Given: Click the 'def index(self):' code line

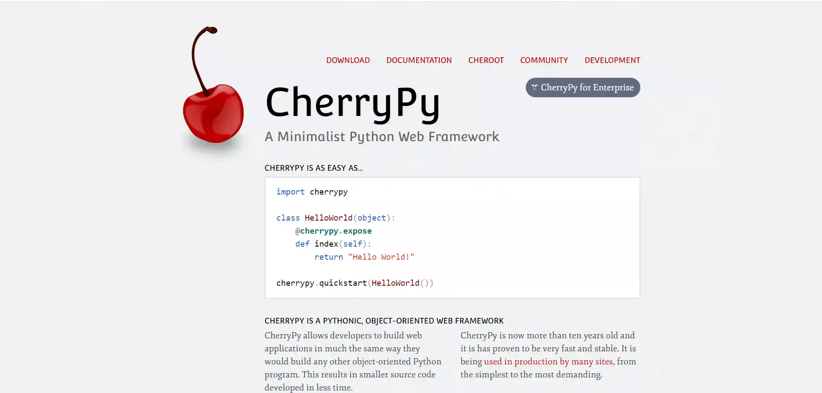Looking at the screenshot, I should click(333, 244).
